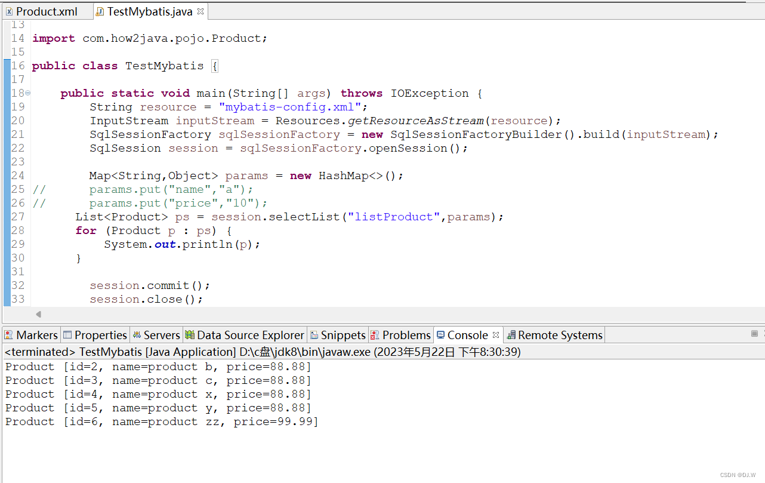
Task: Click the Markers view icon
Action: 8,335
